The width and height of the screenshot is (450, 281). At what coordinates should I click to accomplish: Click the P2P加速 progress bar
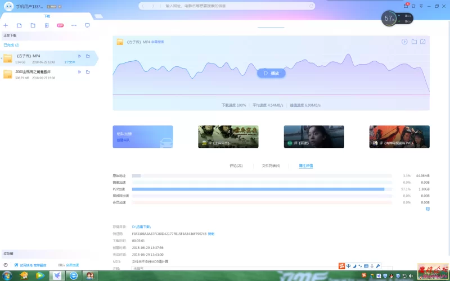[x=262, y=189]
